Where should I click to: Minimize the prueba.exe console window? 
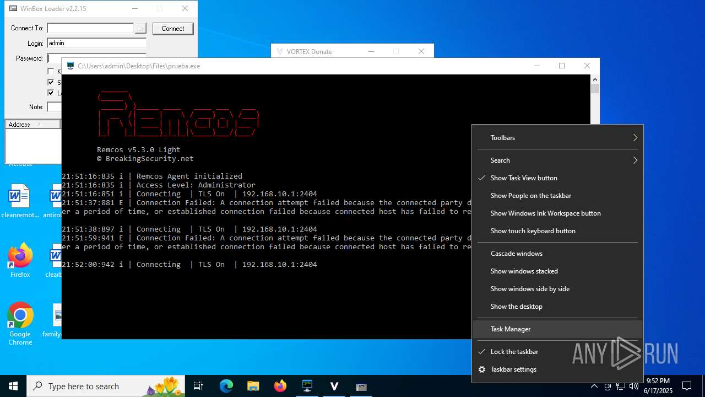(x=536, y=66)
